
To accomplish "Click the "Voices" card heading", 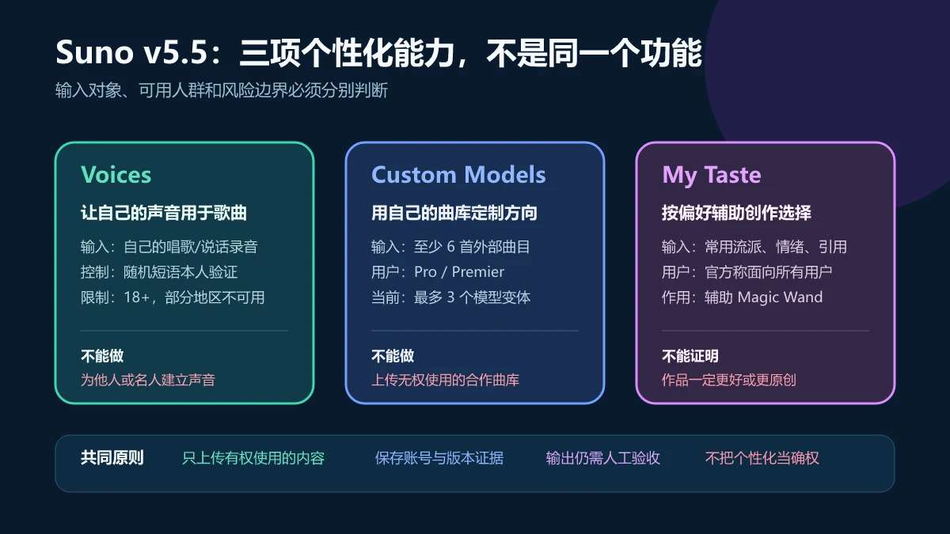I will [x=116, y=175].
